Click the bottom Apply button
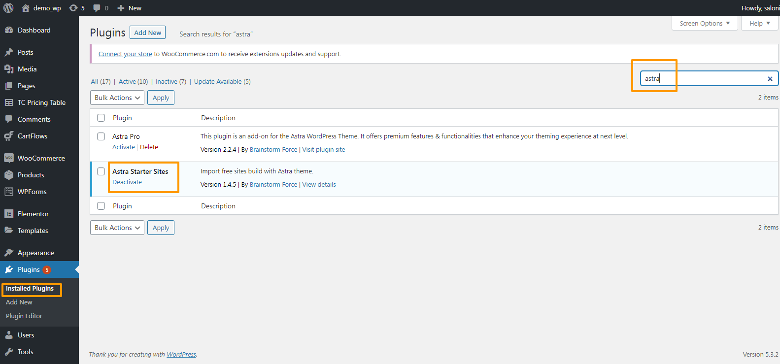This screenshot has width=780, height=364. coord(161,228)
